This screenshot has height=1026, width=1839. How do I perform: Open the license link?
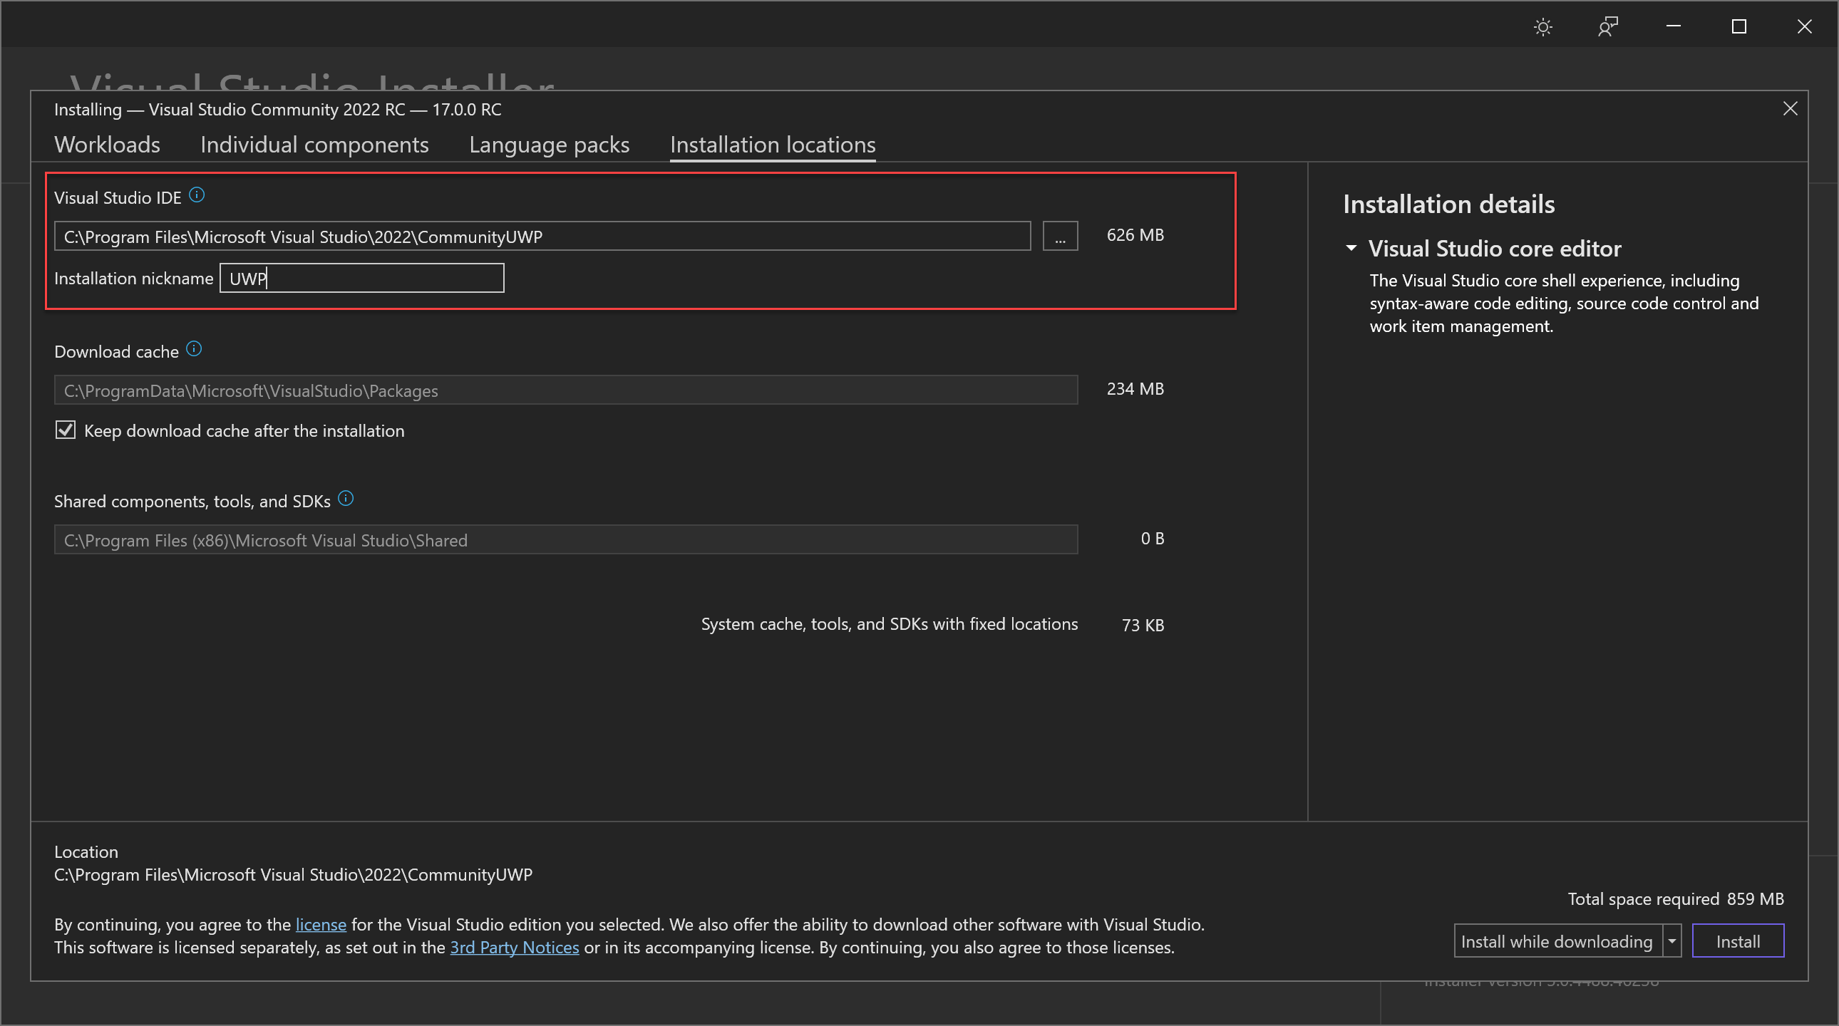click(x=321, y=925)
